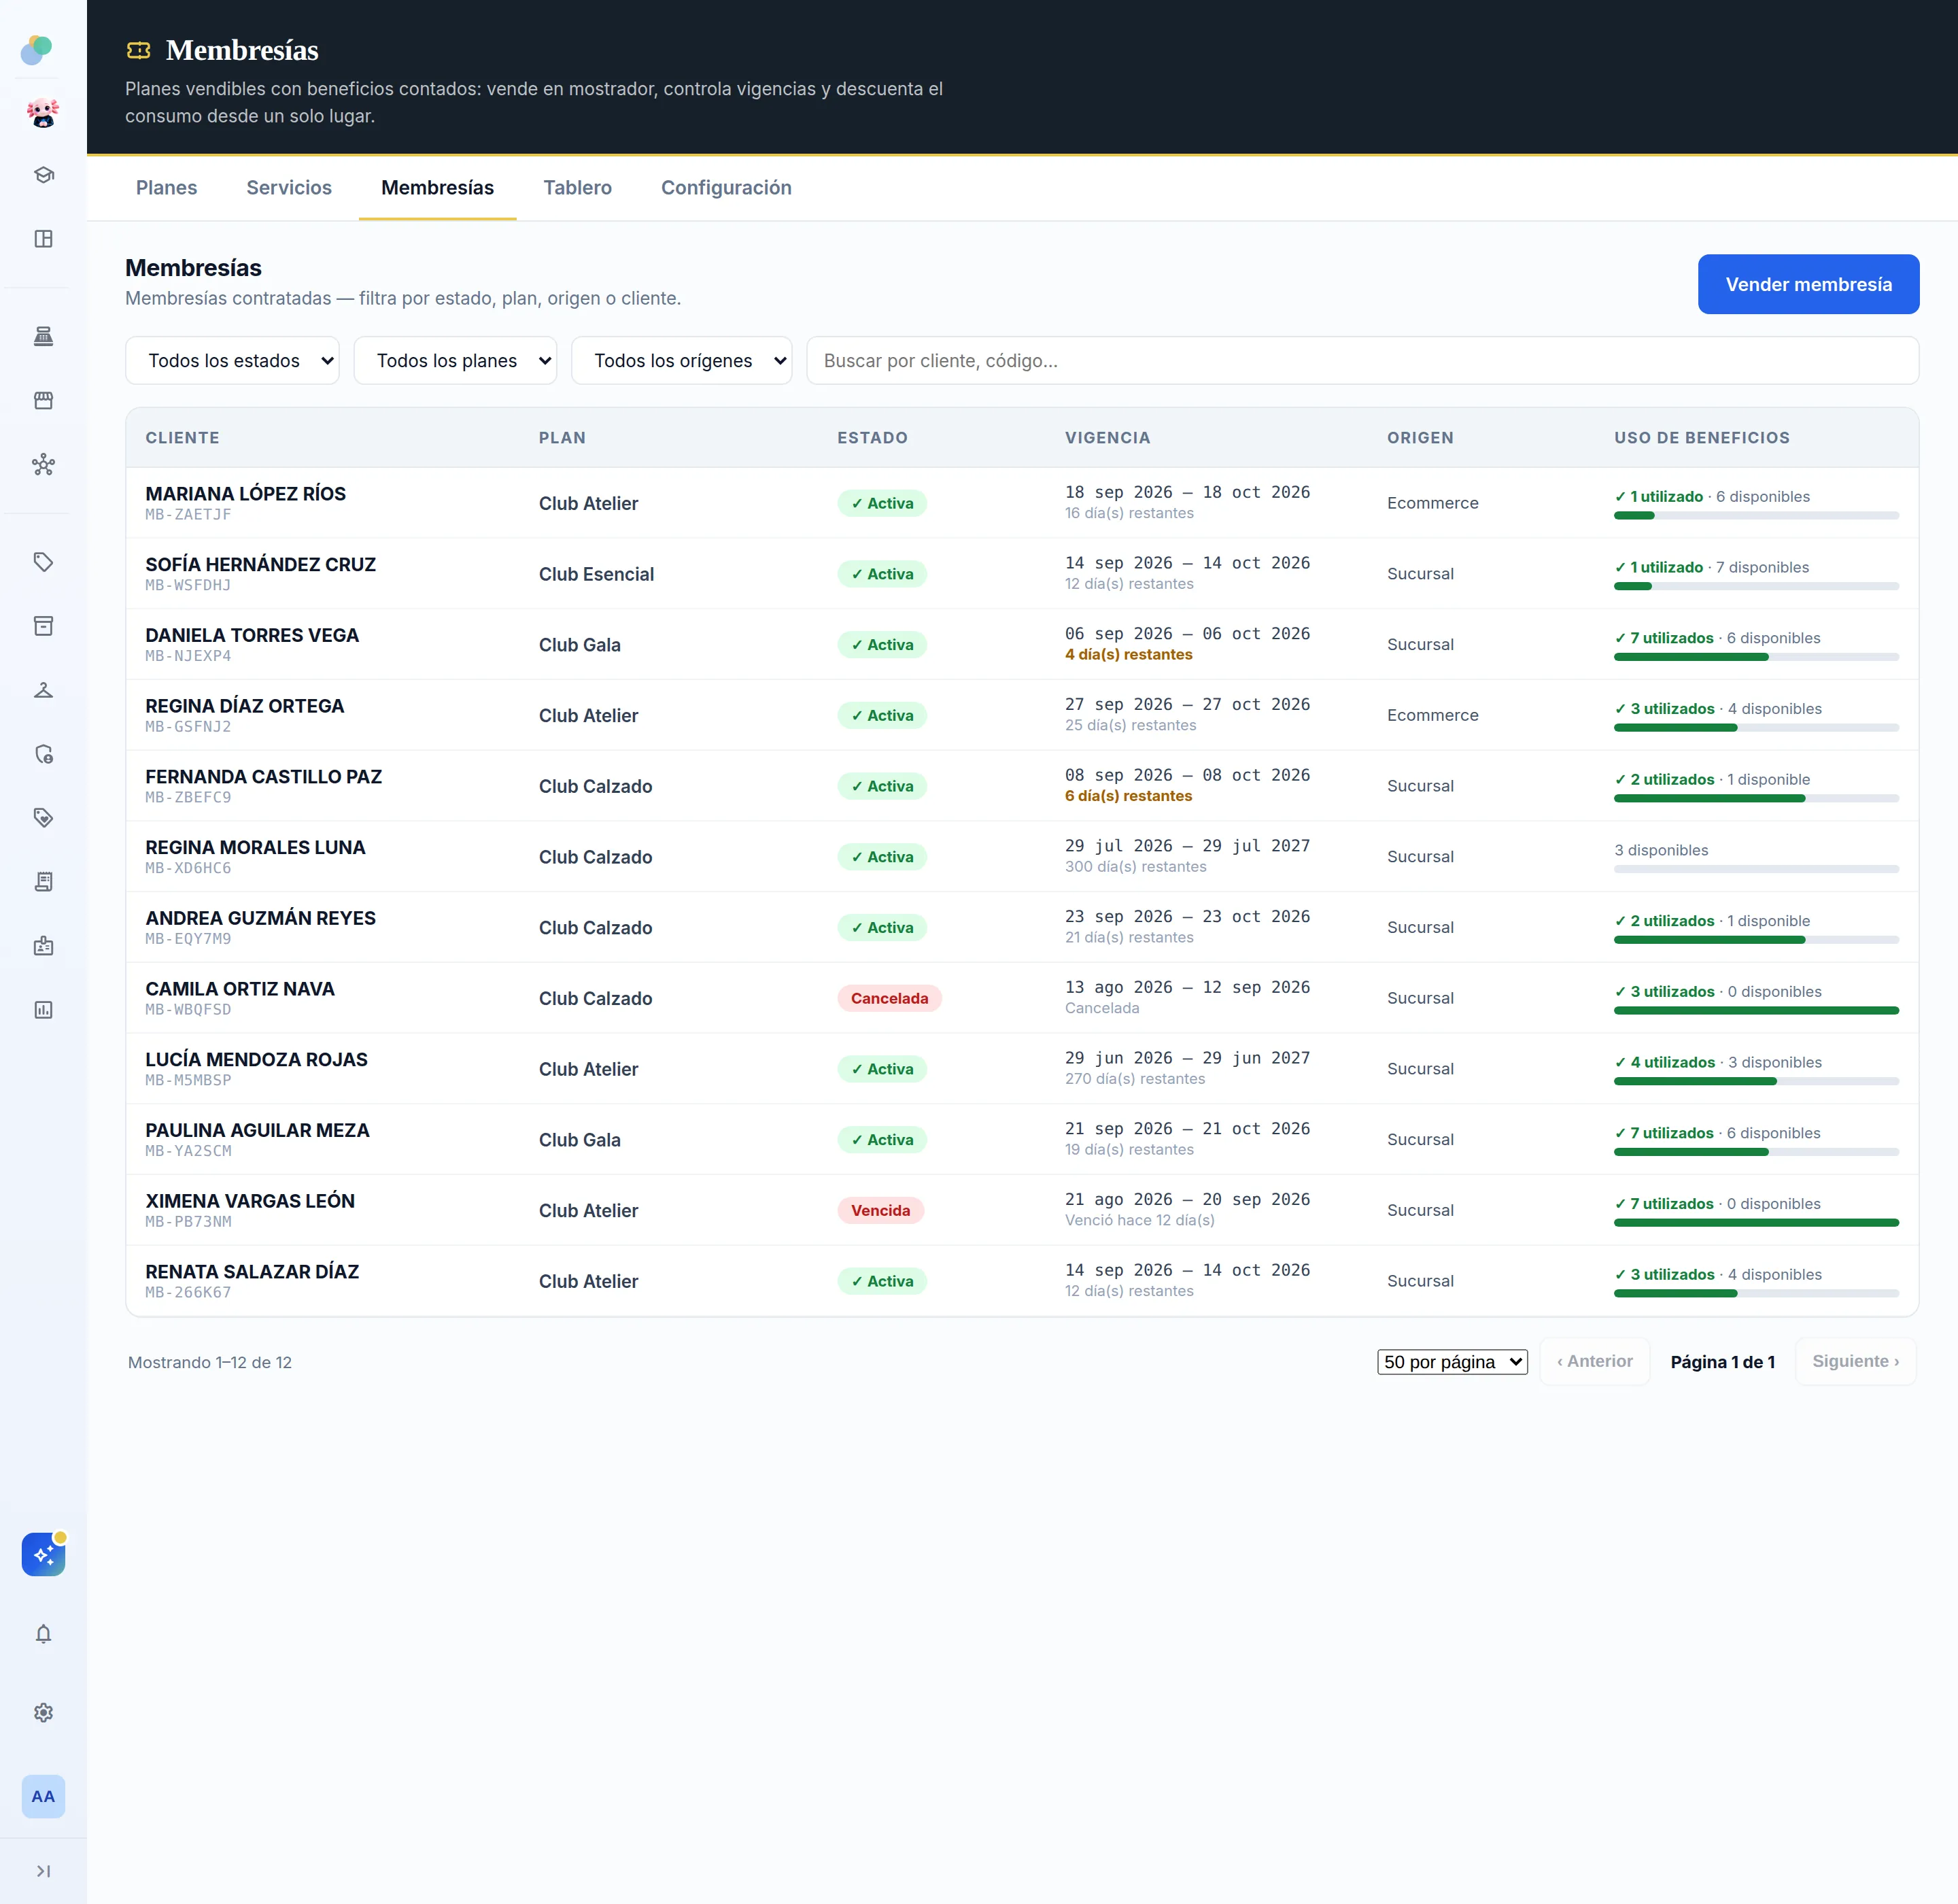1958x1904 pixels.
Task: Click the axolotl mascot avatar in sidebar
Action: click(x=43, y=113)
